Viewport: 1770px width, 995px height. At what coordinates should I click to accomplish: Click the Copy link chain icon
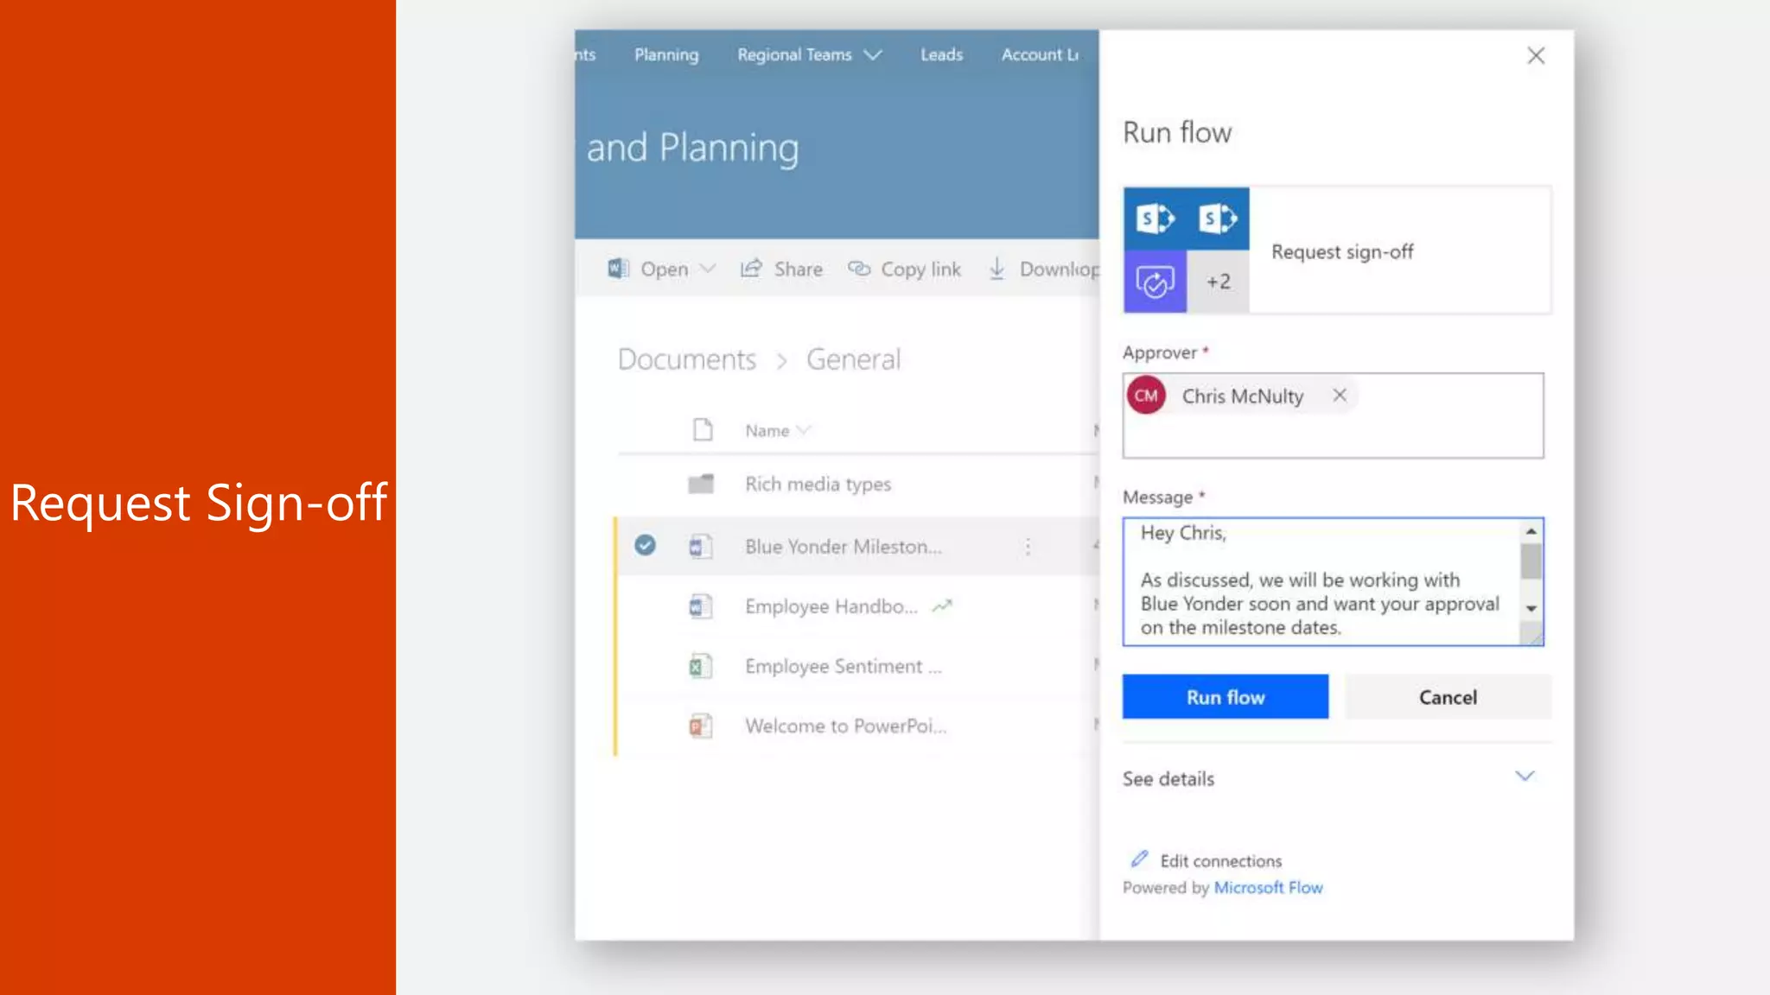coord(859,269)
